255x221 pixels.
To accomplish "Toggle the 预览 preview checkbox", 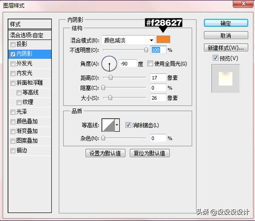I will (x=216, y=58).
